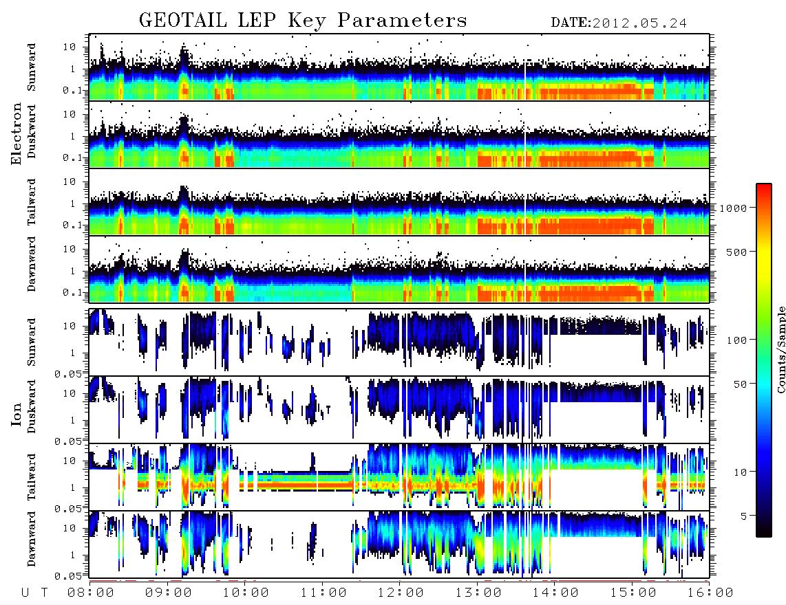This screenshot has height=605, width=786.
Task: Click the 1 tick of Ion Tailward
Action: tap(73, 487)
